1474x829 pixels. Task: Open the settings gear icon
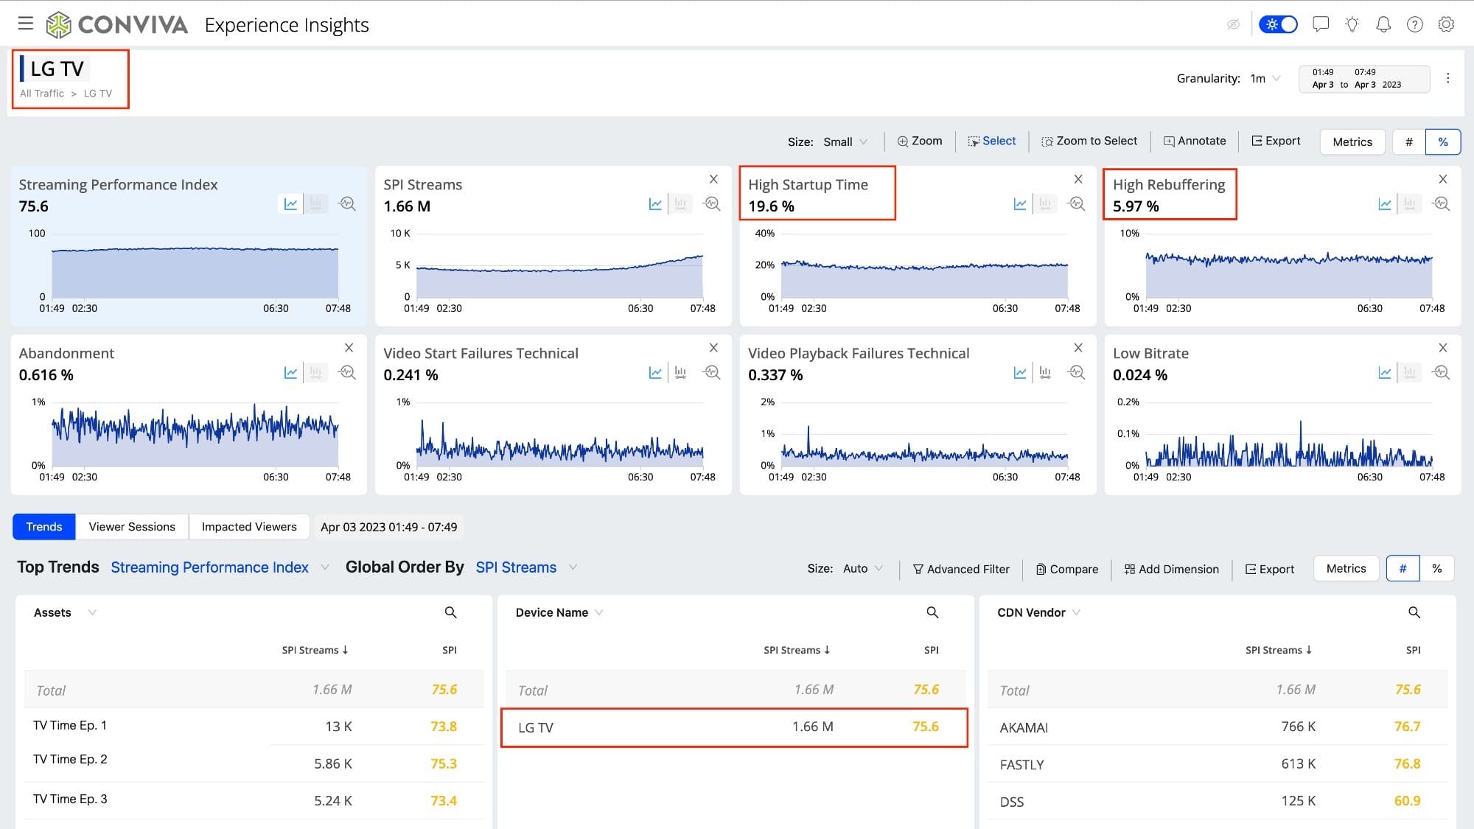pos(1446,24)
